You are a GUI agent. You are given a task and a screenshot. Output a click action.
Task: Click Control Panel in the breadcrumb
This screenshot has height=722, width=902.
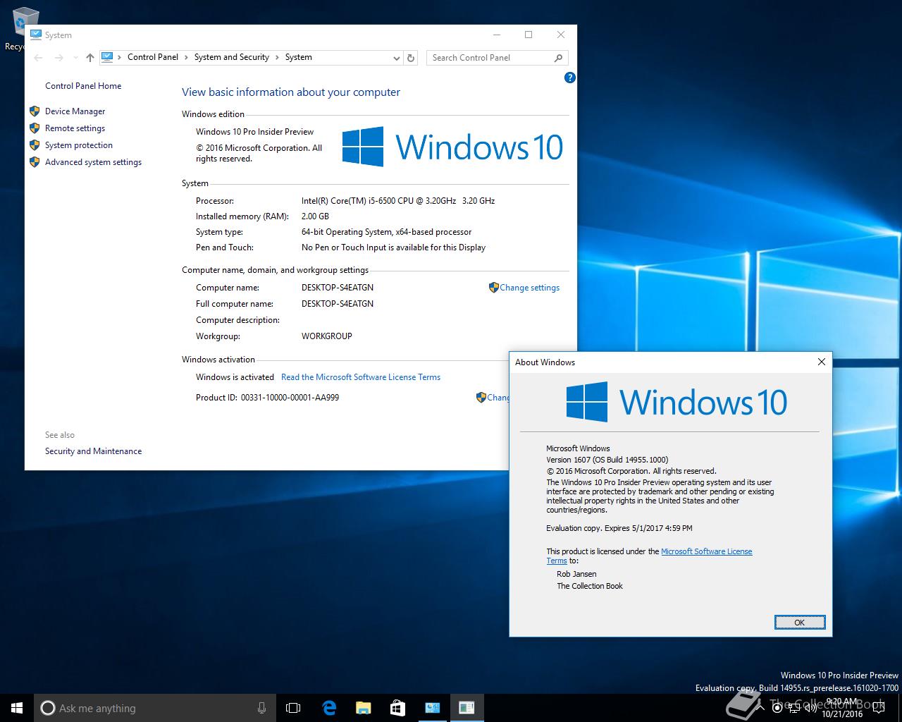[x=153, y=57]
